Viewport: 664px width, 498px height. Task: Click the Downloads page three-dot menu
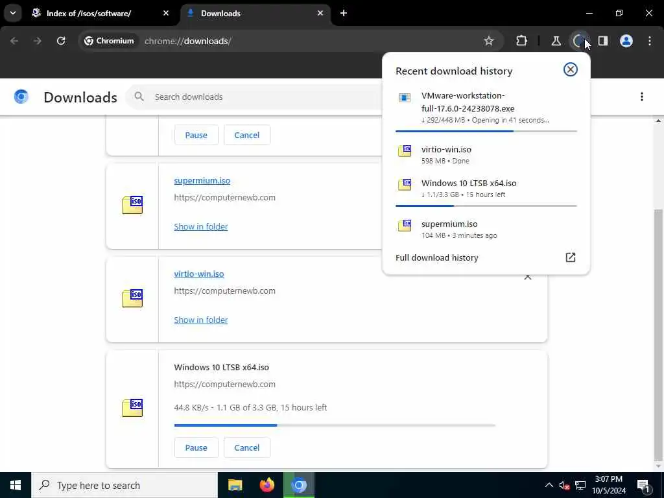click(642, 97)
